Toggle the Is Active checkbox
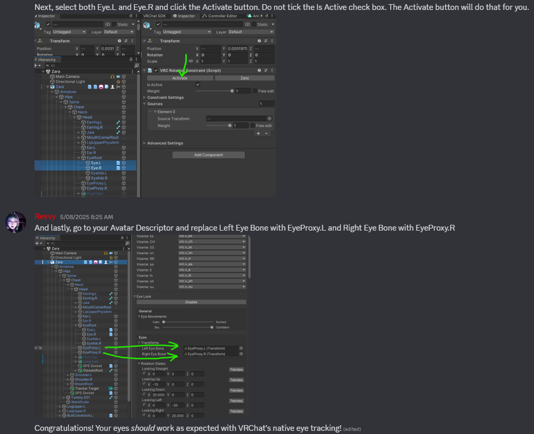Viewport: 534px width, 434px height. pyautogui.click(x=198, y=84)
